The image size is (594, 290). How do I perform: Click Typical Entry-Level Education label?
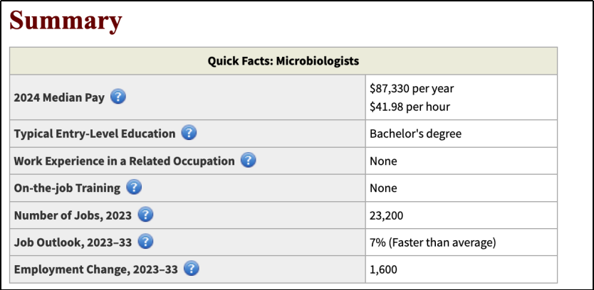point(95,134)
